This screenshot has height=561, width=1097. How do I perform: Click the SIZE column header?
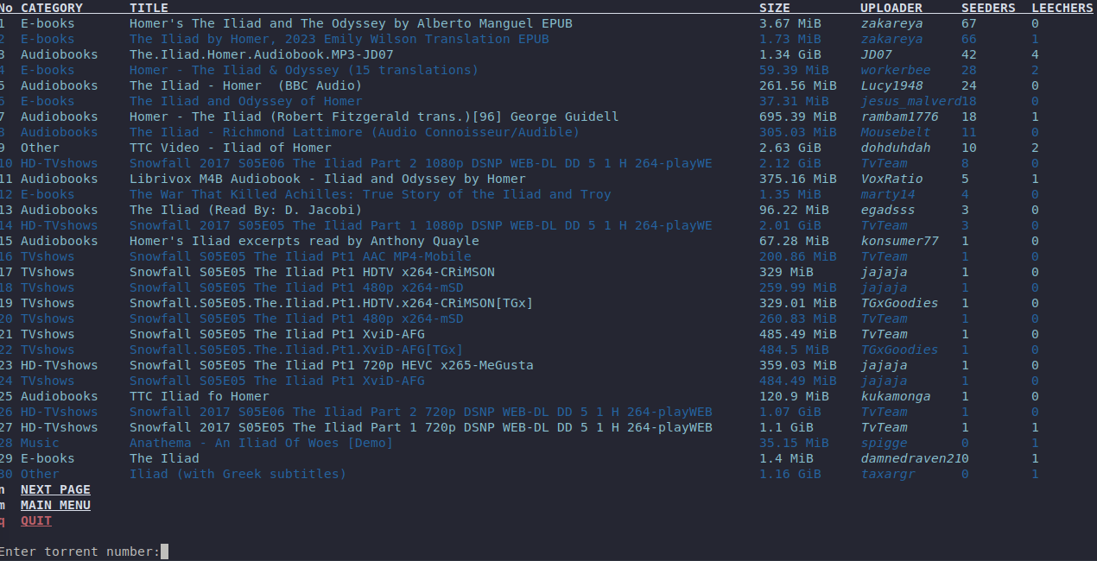775,8
